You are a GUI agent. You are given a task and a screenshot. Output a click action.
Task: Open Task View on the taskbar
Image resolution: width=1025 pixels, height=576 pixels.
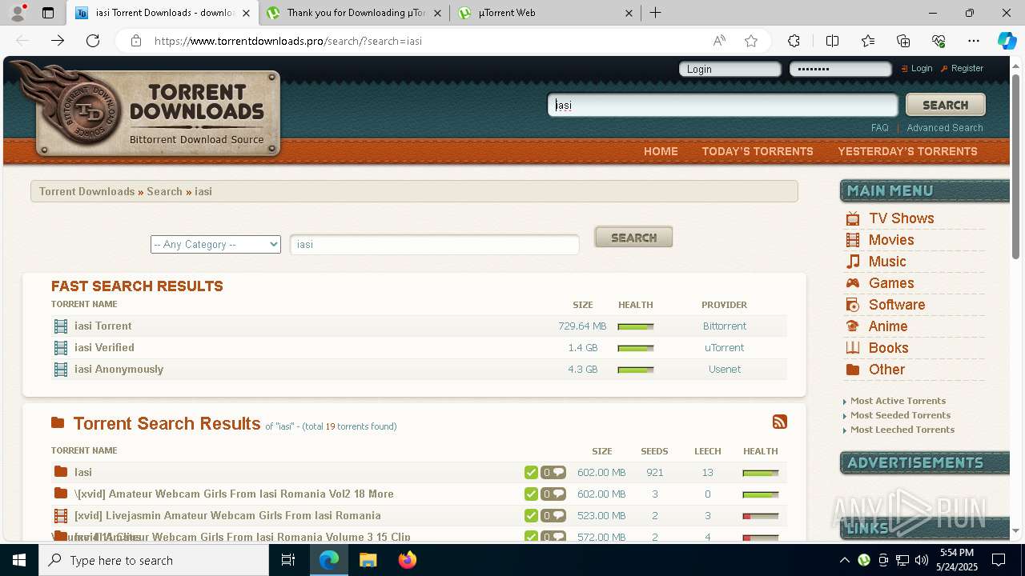point(288,560)
